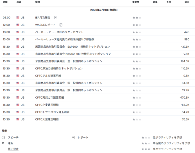Select previous value -170.8K
This screenshot has height=153, width=195.
(184, 98)
